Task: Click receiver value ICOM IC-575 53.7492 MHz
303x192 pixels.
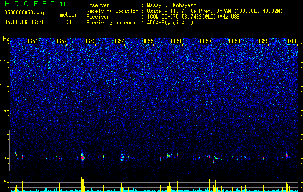Action: click(194, 17)
